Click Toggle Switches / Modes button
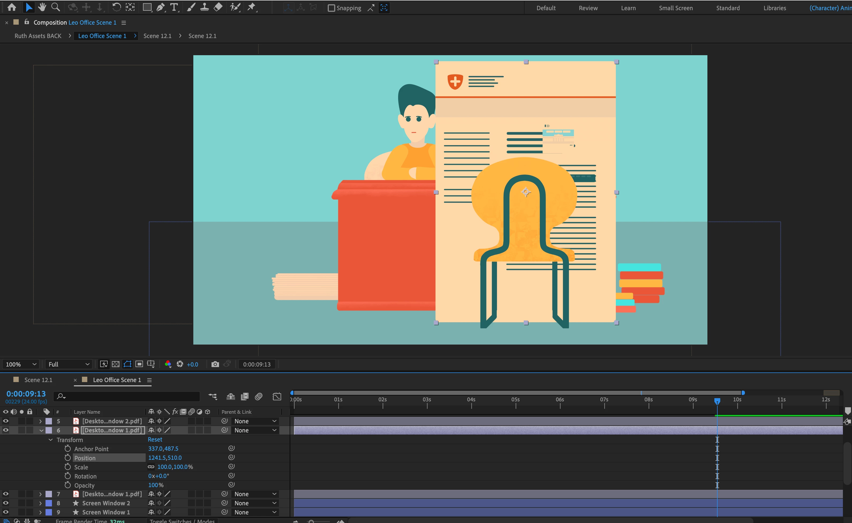 (182, 521)
